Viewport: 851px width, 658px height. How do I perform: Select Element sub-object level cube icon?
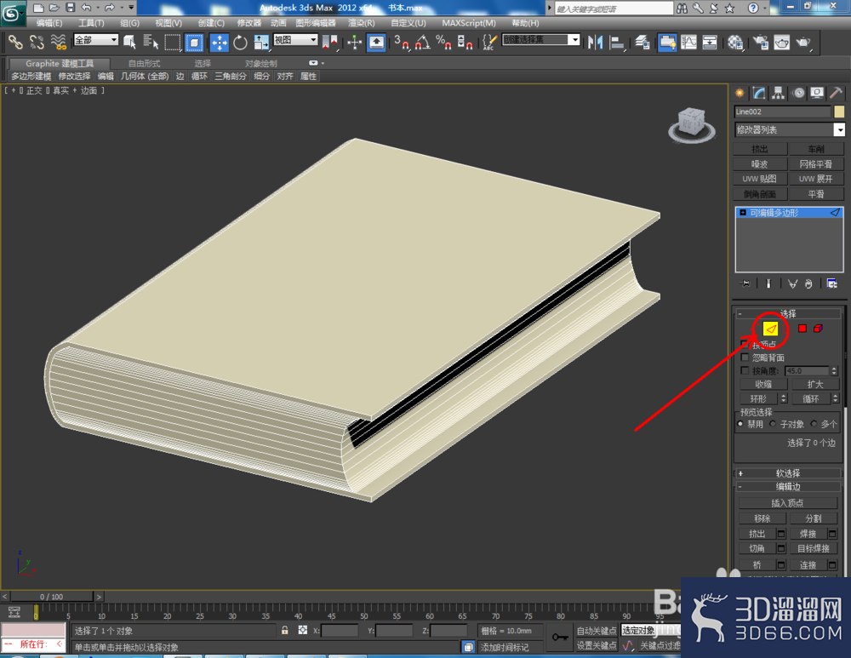pos(818,329)
